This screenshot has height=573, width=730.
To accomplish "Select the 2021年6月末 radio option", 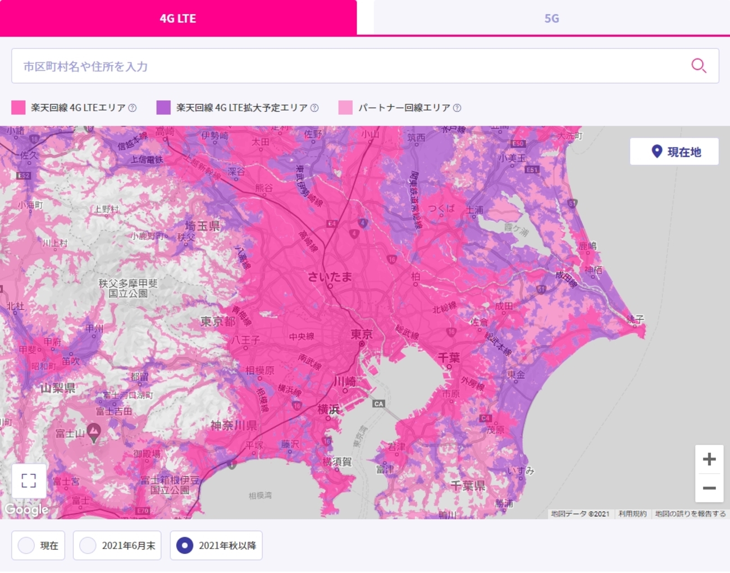I will pyautogui.click(x=117, y=546).
